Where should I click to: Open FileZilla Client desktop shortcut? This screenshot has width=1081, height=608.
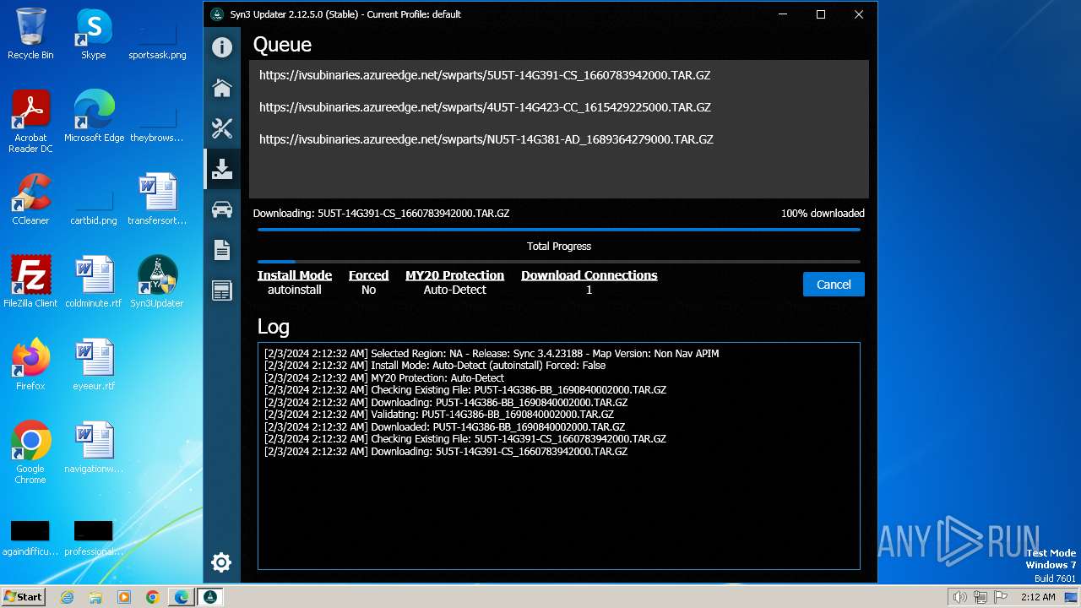30,283
